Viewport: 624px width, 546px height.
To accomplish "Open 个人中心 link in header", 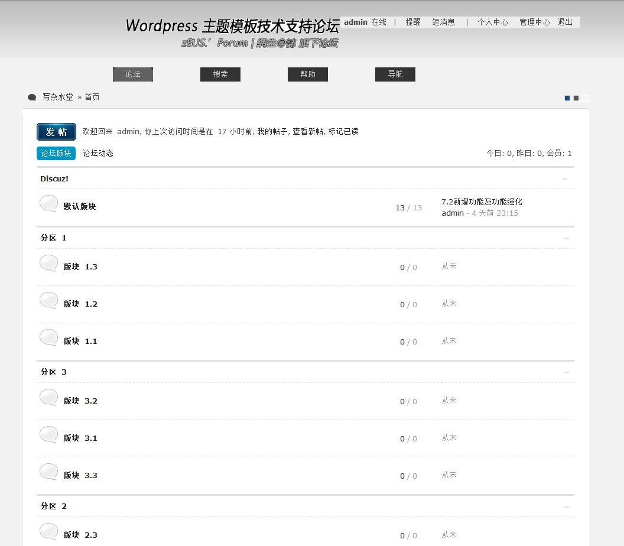I will click(493, 22).
